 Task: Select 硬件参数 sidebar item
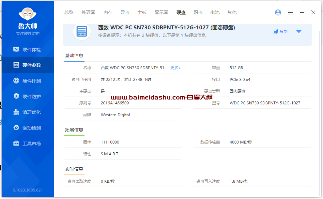point(28,65)
